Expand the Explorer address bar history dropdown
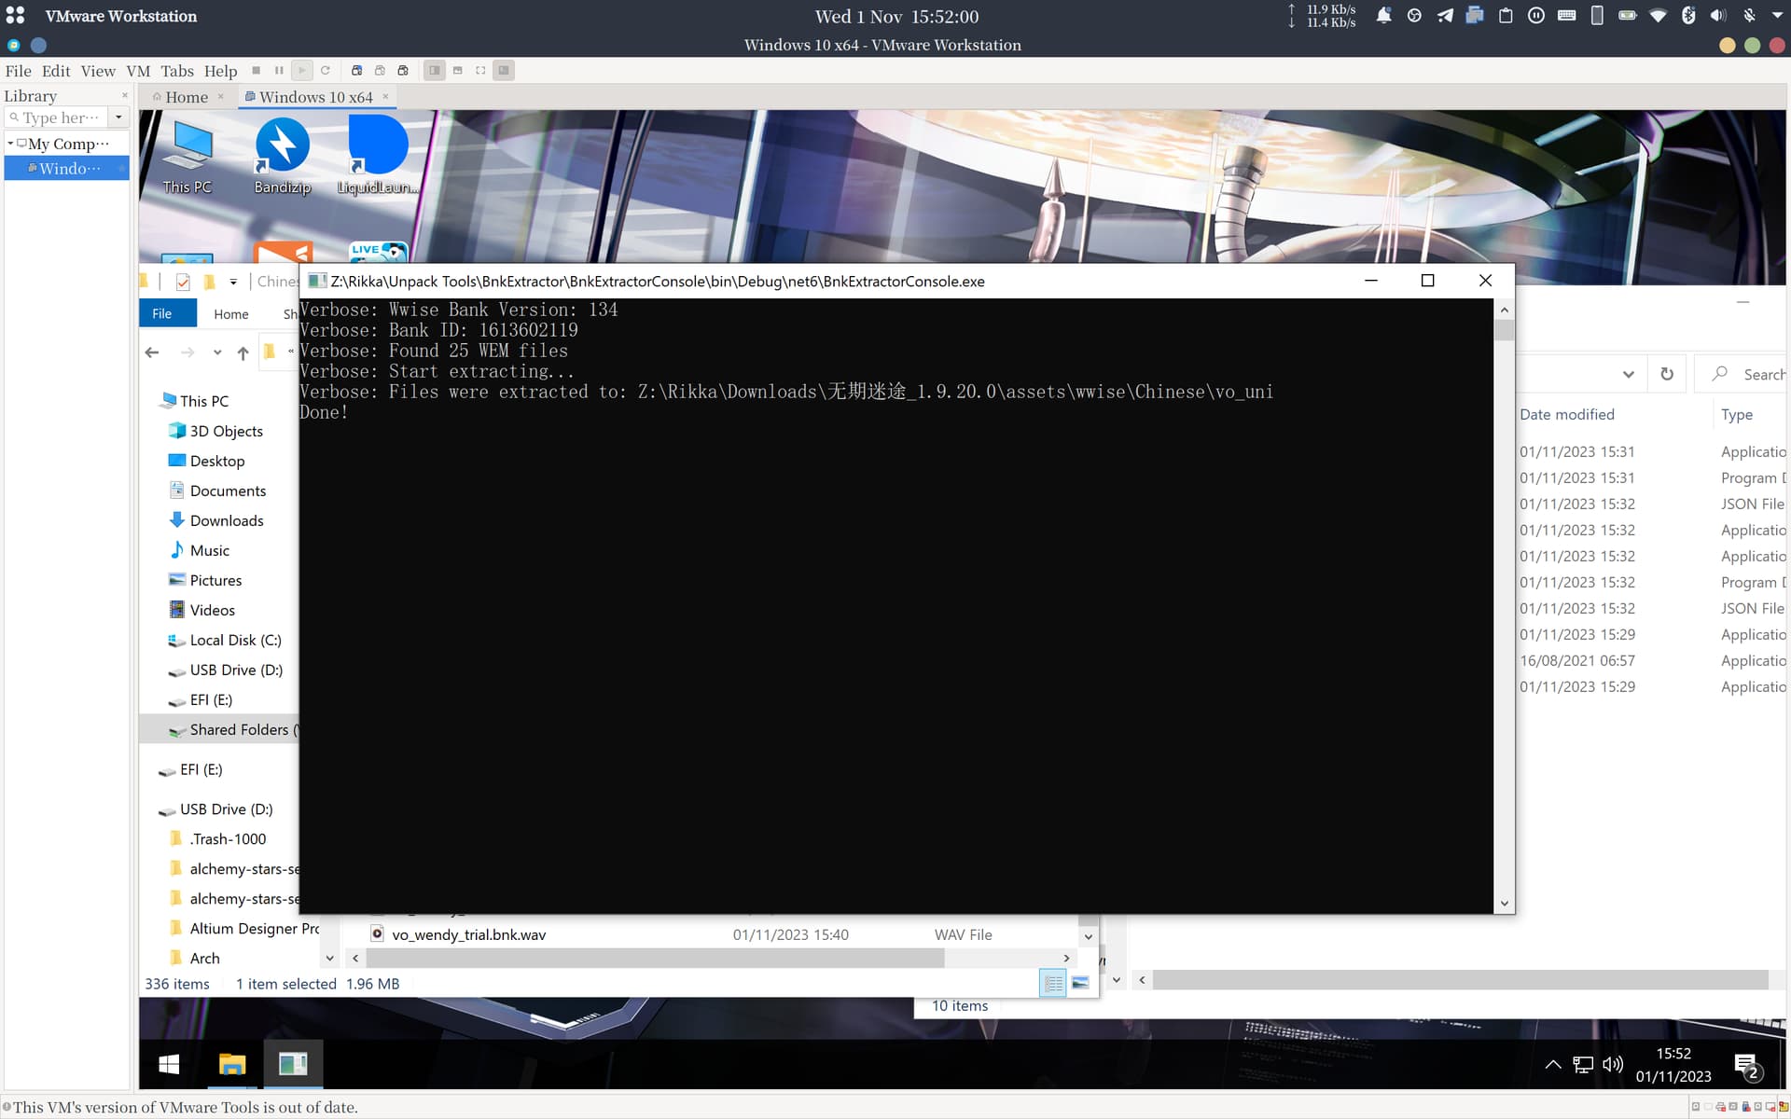 (1628, 374)
